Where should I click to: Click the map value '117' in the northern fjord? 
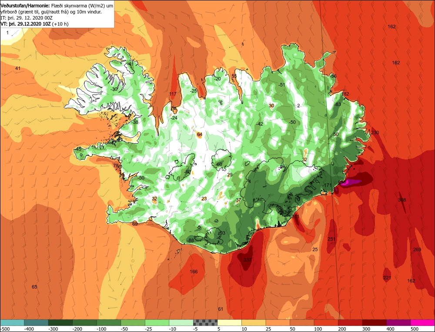(173, 94)
